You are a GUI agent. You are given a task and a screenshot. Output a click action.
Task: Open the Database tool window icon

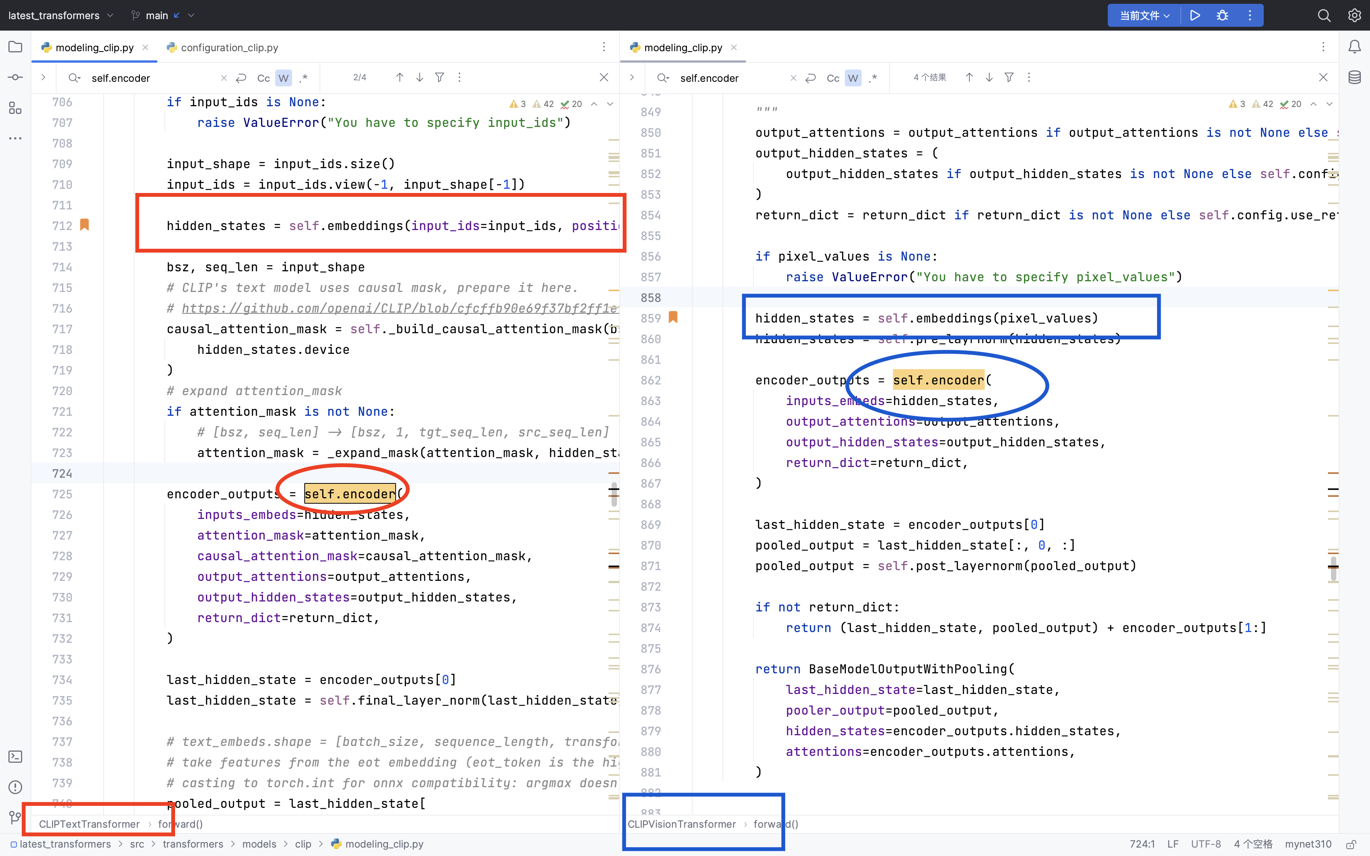[1354, 78]
